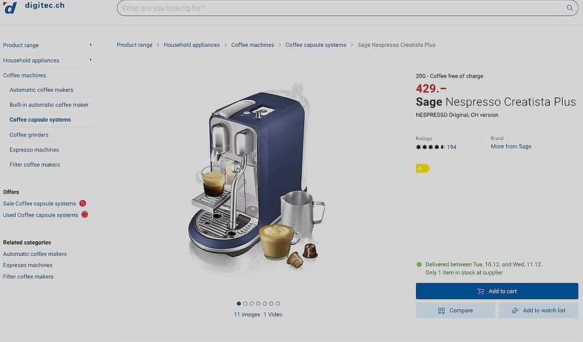Viewport: 583px width, 342px height.
Task: Expand the Household appliances sidebar arrow
Action: [x=90, y=60]
